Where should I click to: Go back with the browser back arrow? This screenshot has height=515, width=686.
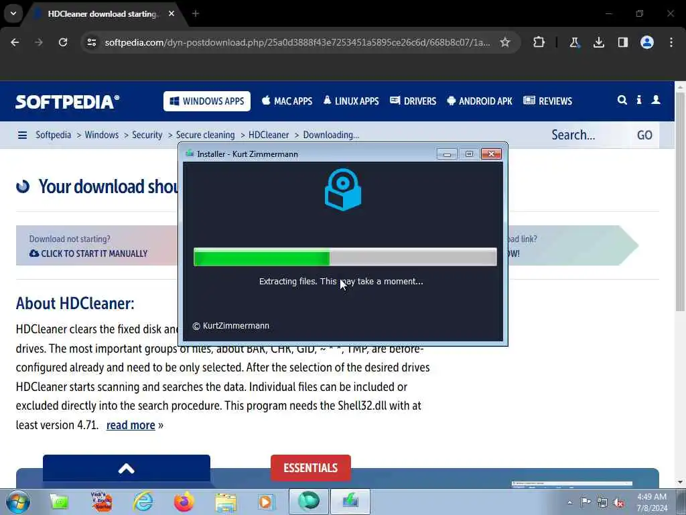(x=15, y=42)
